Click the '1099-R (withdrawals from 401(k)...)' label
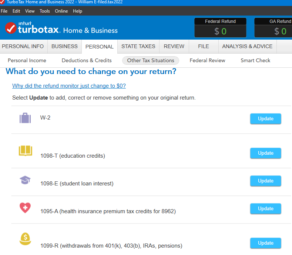The height and width of the screenshot is (255, 292). click(111, 246)
